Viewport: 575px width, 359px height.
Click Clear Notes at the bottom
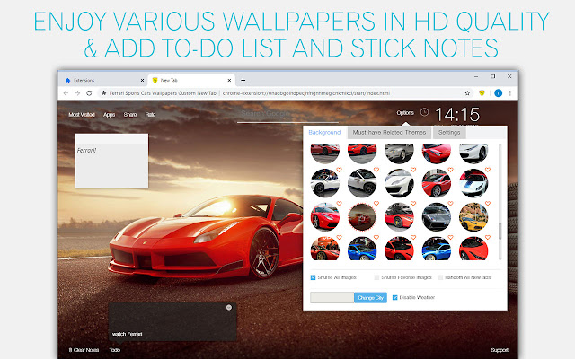coord(84,350)
